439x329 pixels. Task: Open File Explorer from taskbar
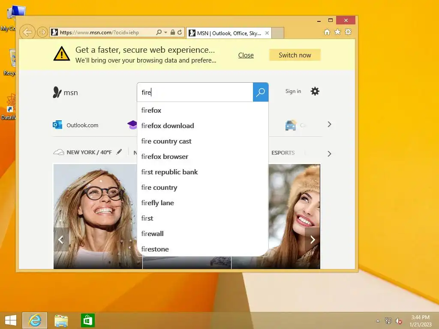click(x=61, y=320)
